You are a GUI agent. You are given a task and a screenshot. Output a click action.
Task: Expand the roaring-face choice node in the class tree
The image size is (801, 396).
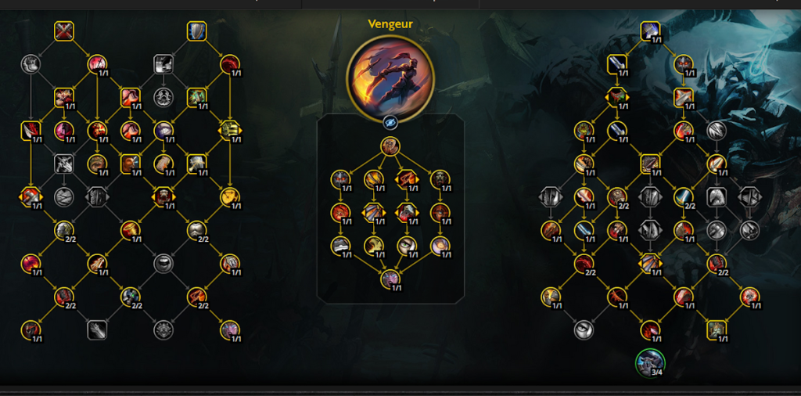point(163,196)
